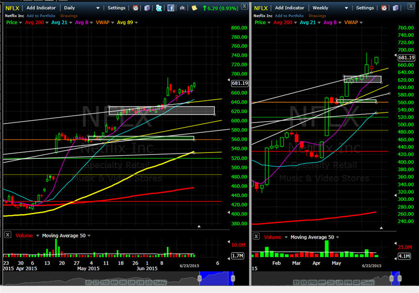Click NFLX ticker symbol on Daily chart
419x293 pixels.
tap(12, 8)
